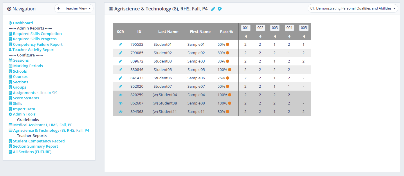The image size is (404, 176).
Task: View withdrawn Student04 via eye icon
Action: point(120,95)
